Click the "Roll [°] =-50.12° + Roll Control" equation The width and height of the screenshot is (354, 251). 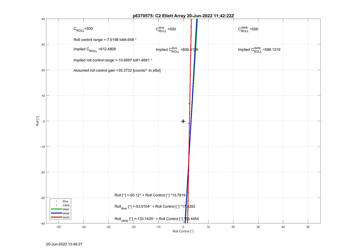pyautogui.click(x=150, y=195)
